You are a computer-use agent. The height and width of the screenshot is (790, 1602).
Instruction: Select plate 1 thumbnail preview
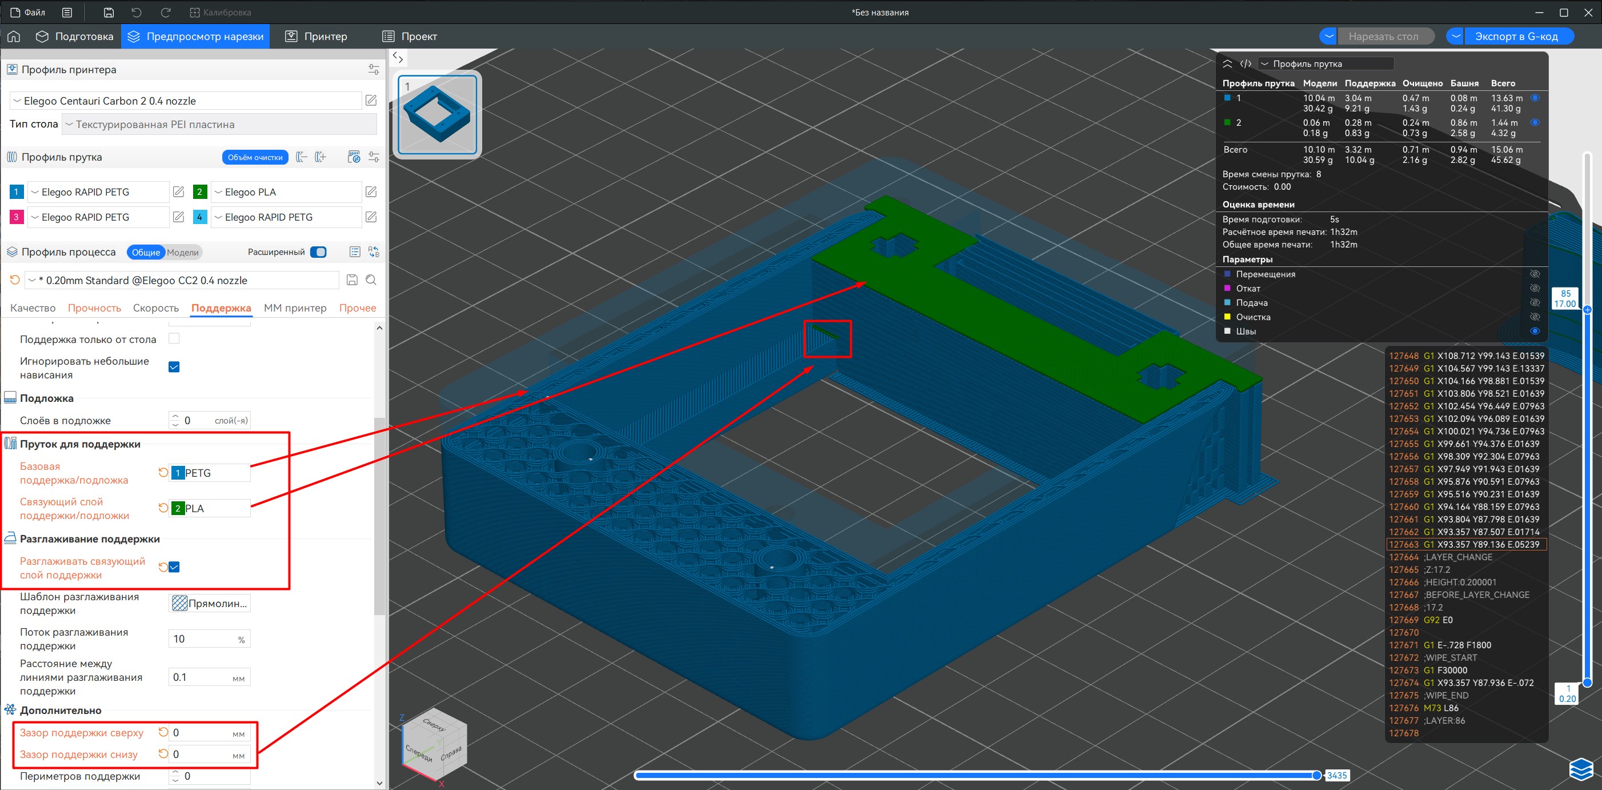click(x=437, y=114)
